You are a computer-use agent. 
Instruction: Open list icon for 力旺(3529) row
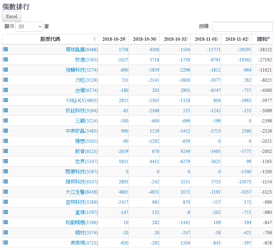[x=6, y=80]
